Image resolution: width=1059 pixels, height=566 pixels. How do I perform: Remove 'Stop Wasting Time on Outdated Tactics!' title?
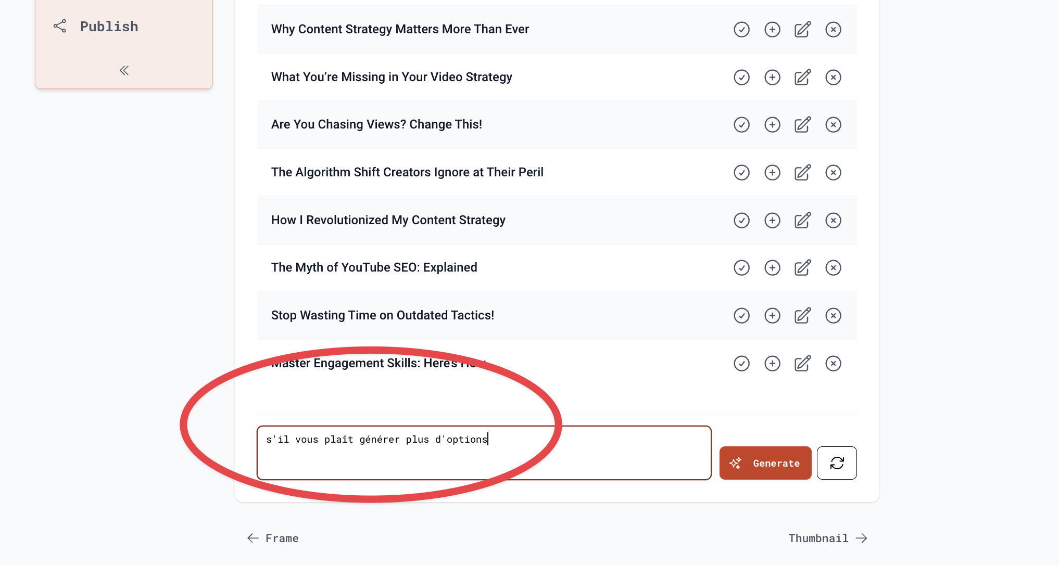834,316
